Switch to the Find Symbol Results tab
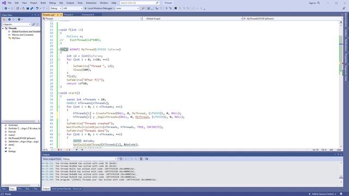Image resolution: width=349 pixels, height=196 pixels. click(x=61, y=189)
